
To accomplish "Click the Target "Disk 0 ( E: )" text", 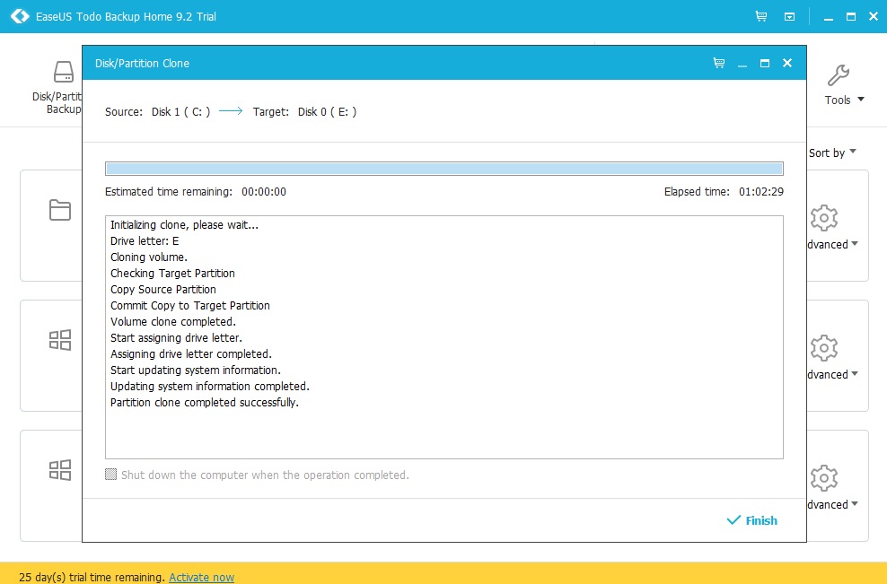I will click(327, 112).
